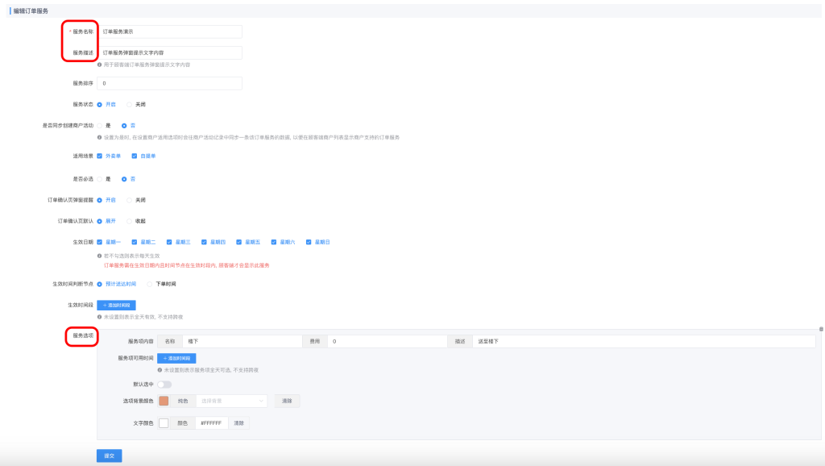This screenshot has height=466, width=825.
Task: Open the orange background color swatch
Action: [x=164, y=401]
